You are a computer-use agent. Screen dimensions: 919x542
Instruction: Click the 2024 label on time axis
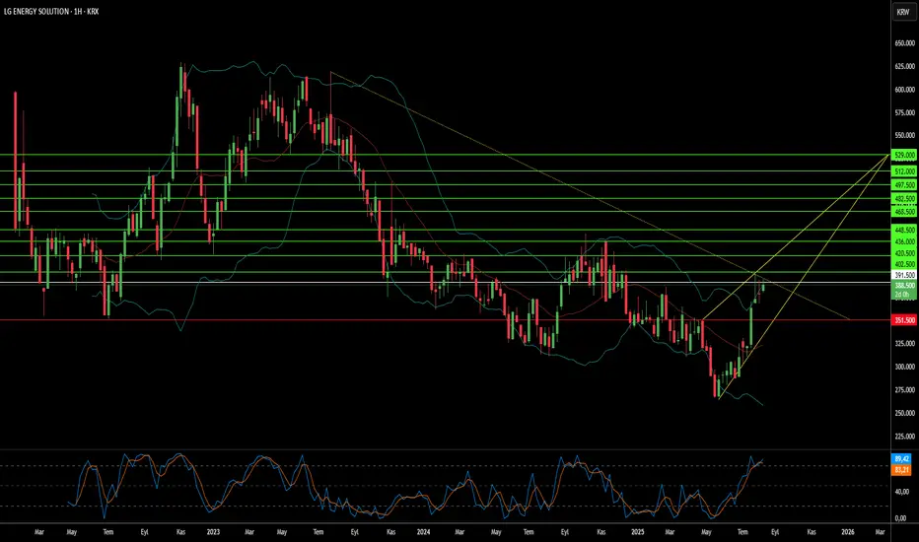coord(423,532)
